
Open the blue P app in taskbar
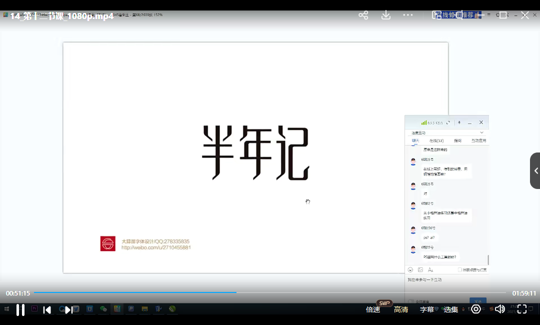[x=131, y=309]
